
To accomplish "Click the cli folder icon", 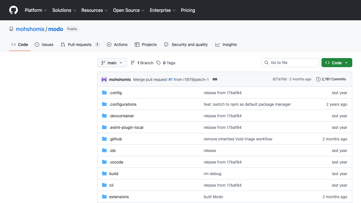I will (x=104, y=185).
